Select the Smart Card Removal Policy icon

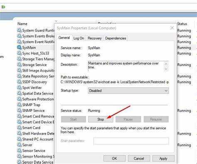19,116
